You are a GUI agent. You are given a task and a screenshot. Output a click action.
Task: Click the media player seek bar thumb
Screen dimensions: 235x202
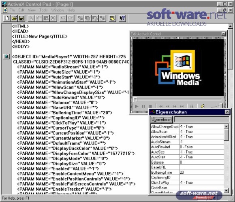click(x=135, y=99)
